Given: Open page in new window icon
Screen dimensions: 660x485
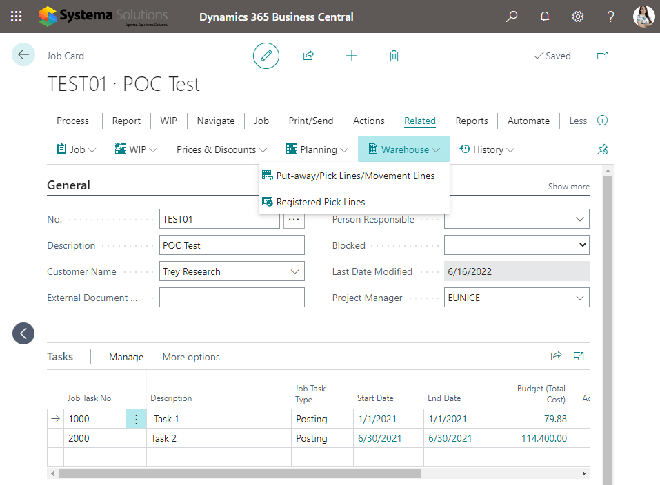Looking at the screenshot, I should (x=602, y=56).
